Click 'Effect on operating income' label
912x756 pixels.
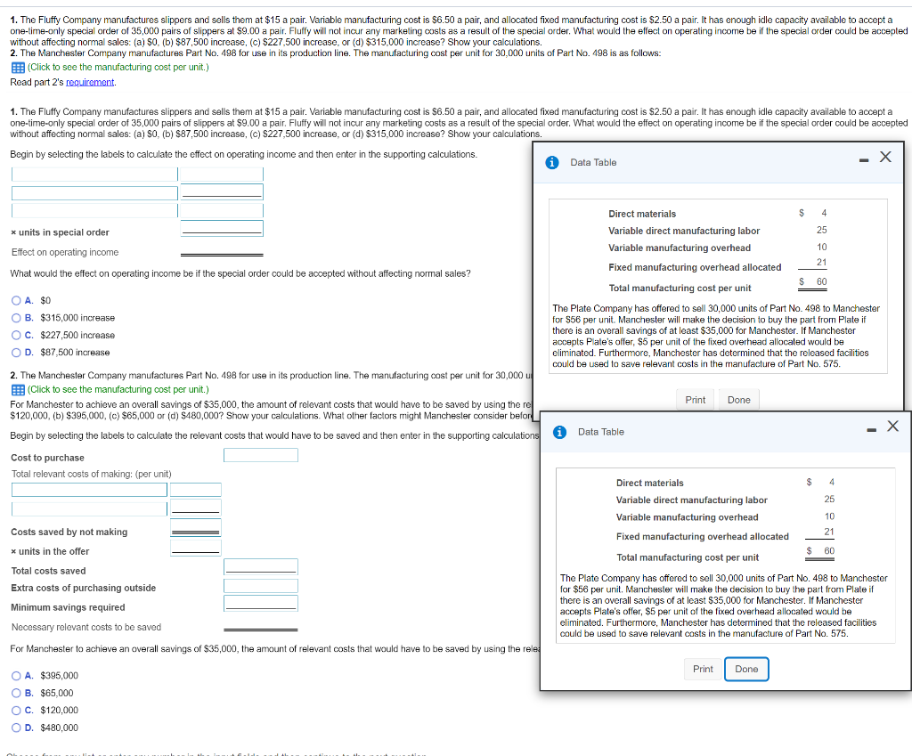point(65,252)
